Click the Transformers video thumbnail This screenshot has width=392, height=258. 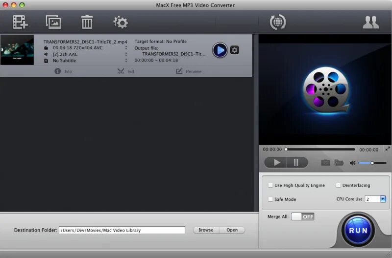[17, 50]
